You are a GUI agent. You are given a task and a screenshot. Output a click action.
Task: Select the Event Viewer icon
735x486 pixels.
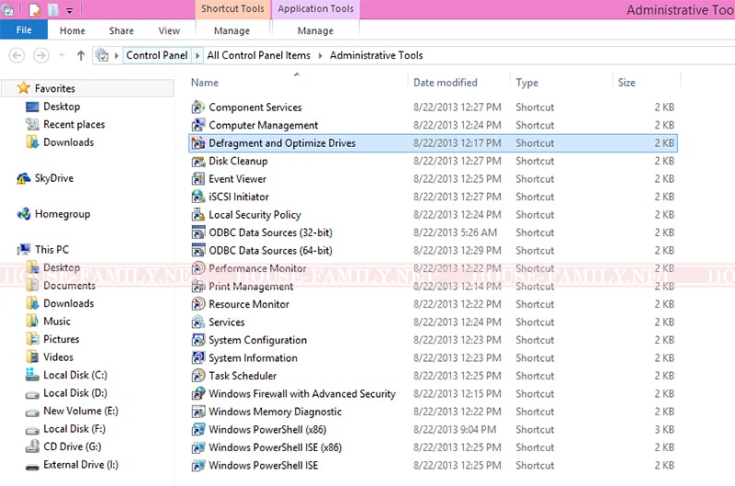[198, 179]
